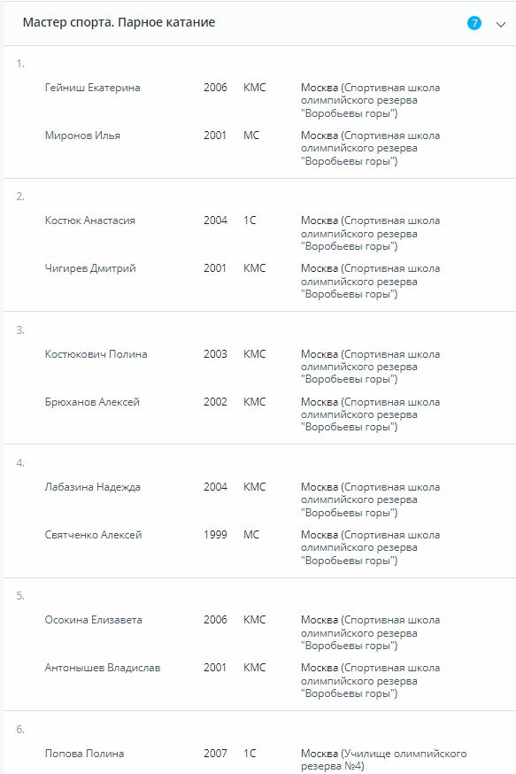
Task: Select skater Гейниш Екатерина
Action: (92, 88)
